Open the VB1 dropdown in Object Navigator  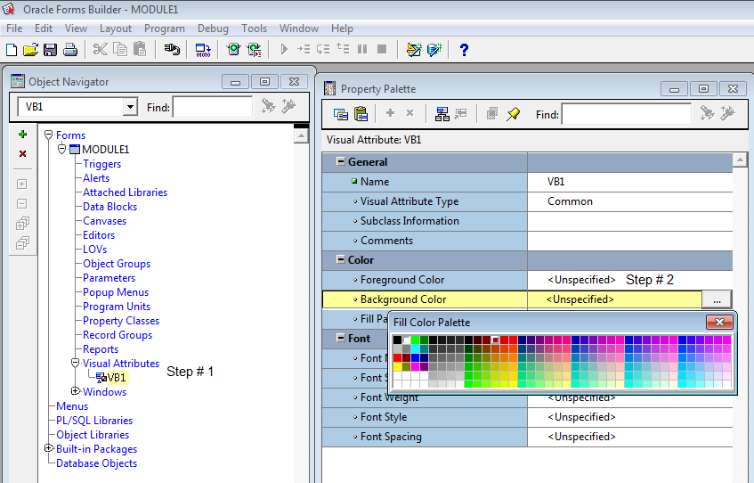click(x=130, y=107)
